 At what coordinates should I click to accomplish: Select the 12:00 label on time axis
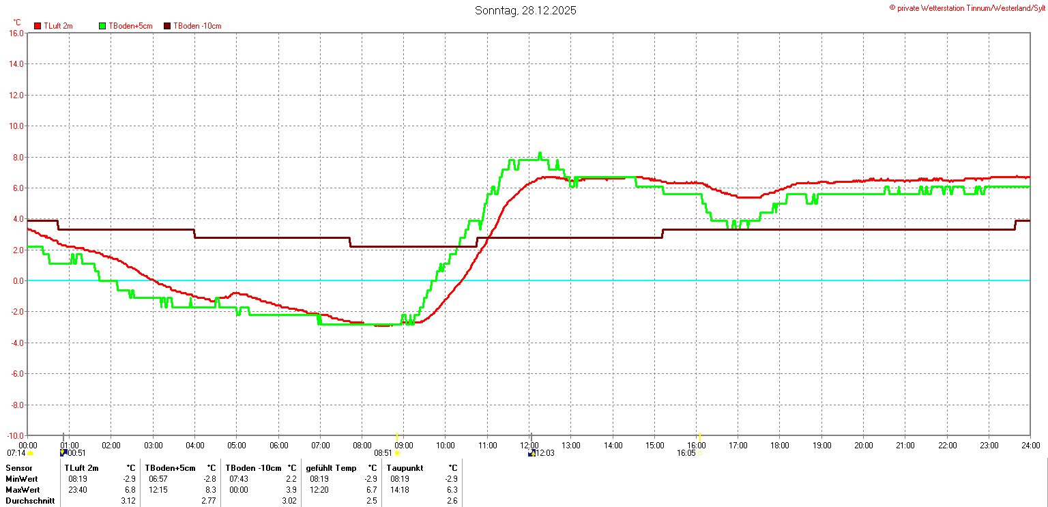529,446
